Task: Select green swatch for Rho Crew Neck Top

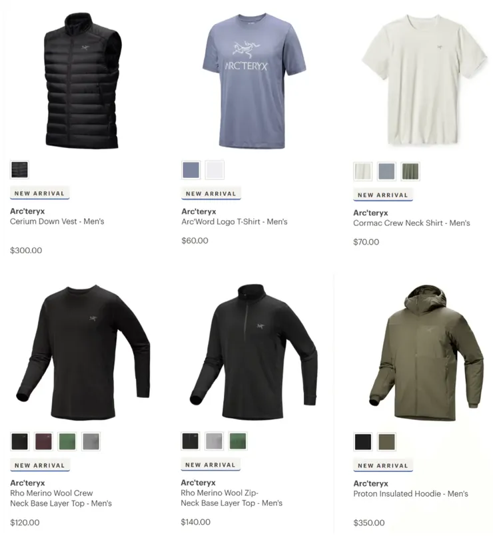Action: coord(67,441)
